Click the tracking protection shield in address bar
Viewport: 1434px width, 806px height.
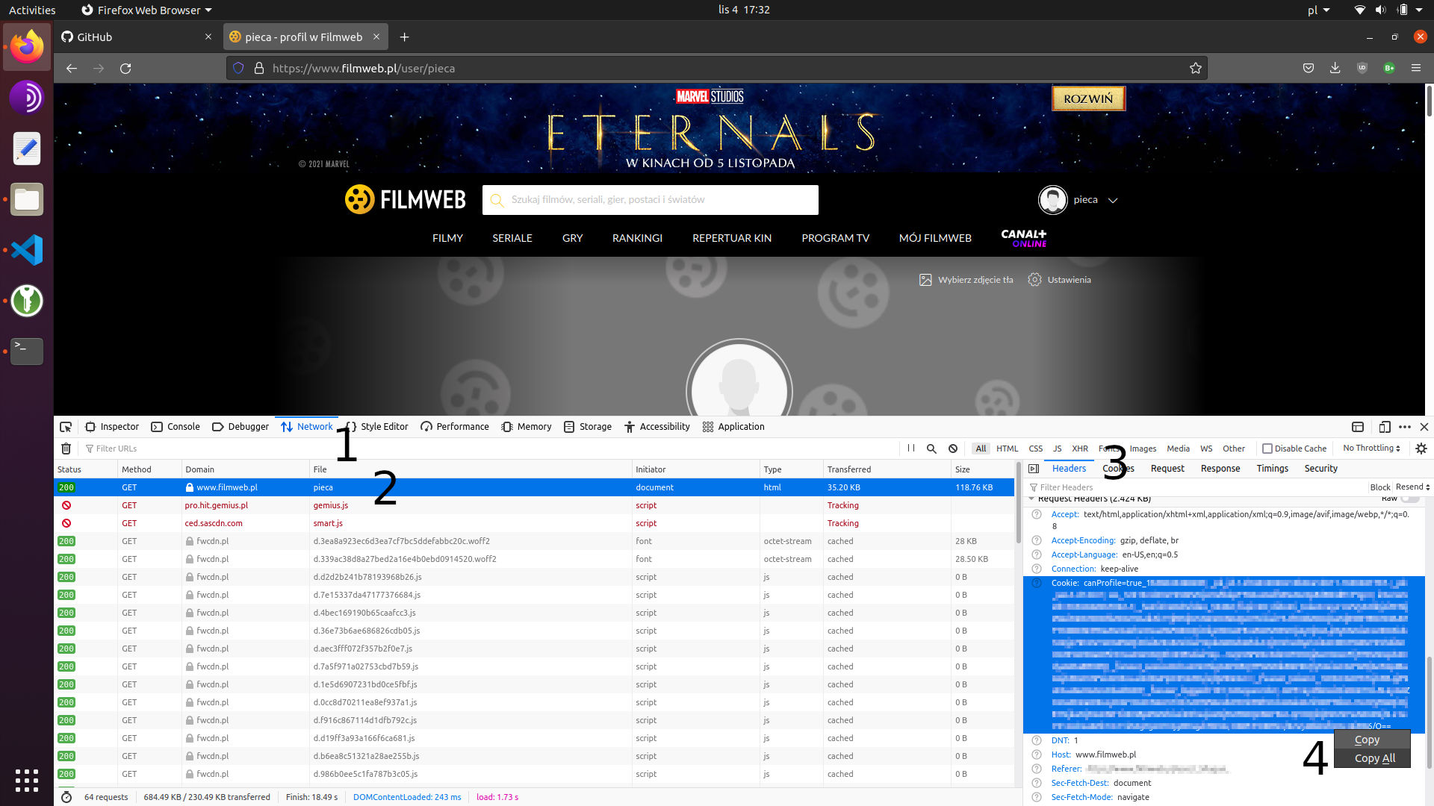point(238,68)
